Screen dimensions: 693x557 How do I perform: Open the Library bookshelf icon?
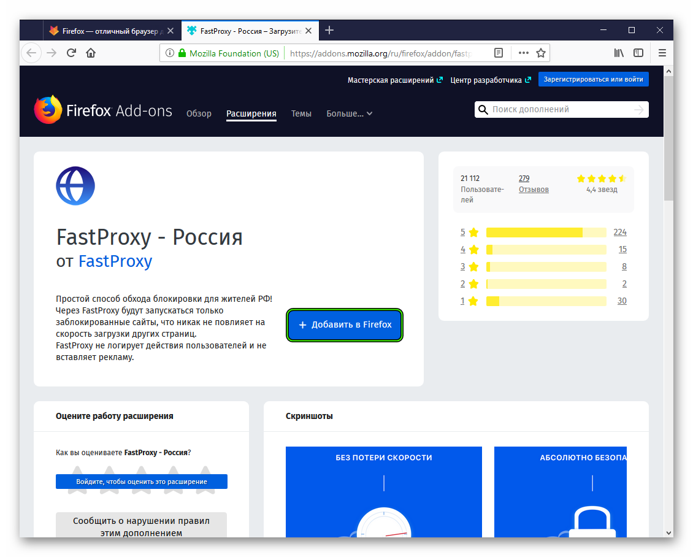(619, 53)
